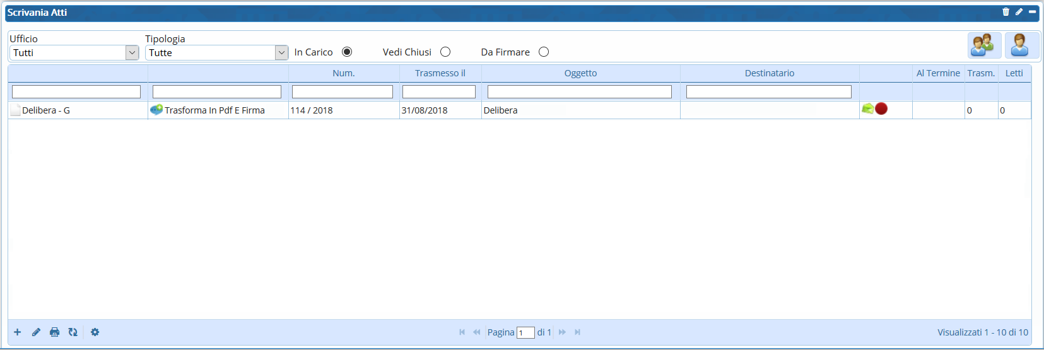Click the Trasforma In Pdf E Firma cell
Image resolution: width=1044 pixels, height=350 pixels.
214,110
